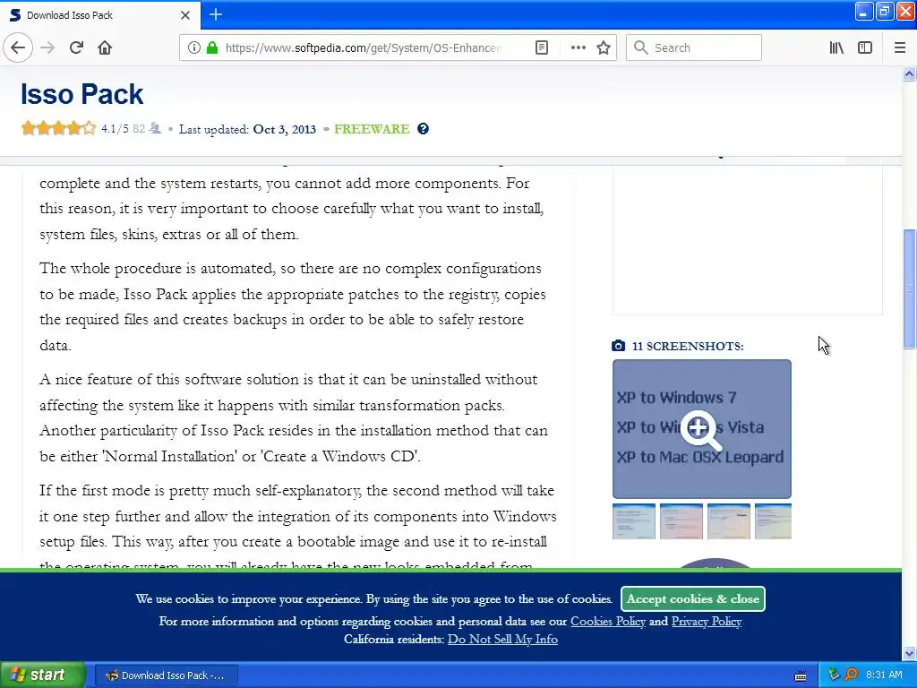
Task: Open Firefox hamburger menu
Action: click(900, 47)
